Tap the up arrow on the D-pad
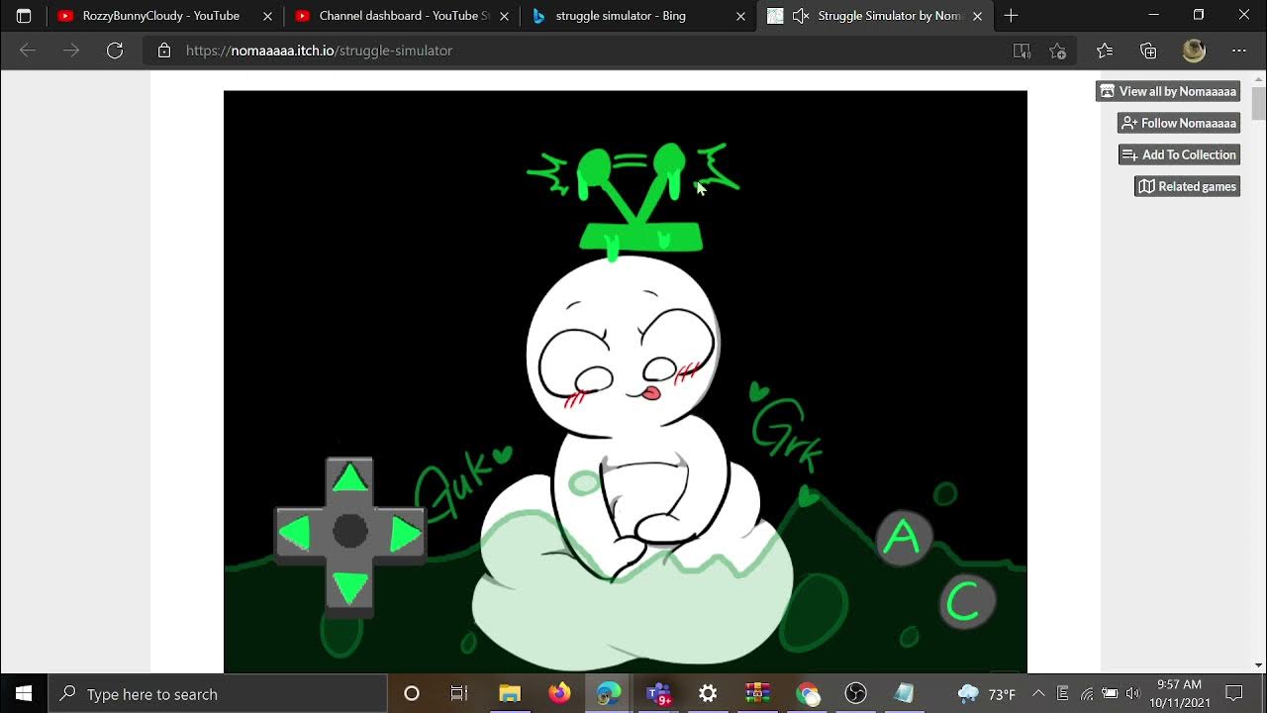 [x=349, y=479]
